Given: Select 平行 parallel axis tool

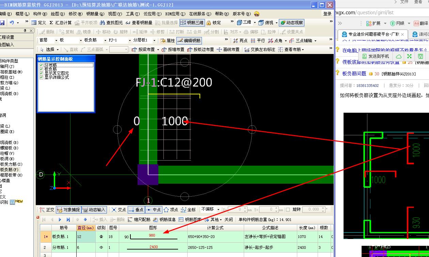Looking at the screenshot, I should tap(258, 41).
